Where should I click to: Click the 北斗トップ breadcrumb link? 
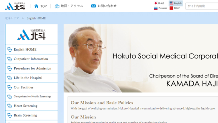tap(12, 18)
